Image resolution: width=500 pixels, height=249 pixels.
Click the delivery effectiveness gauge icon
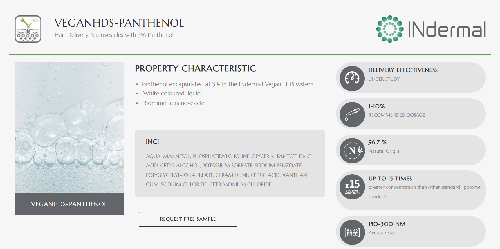(352, 78)
